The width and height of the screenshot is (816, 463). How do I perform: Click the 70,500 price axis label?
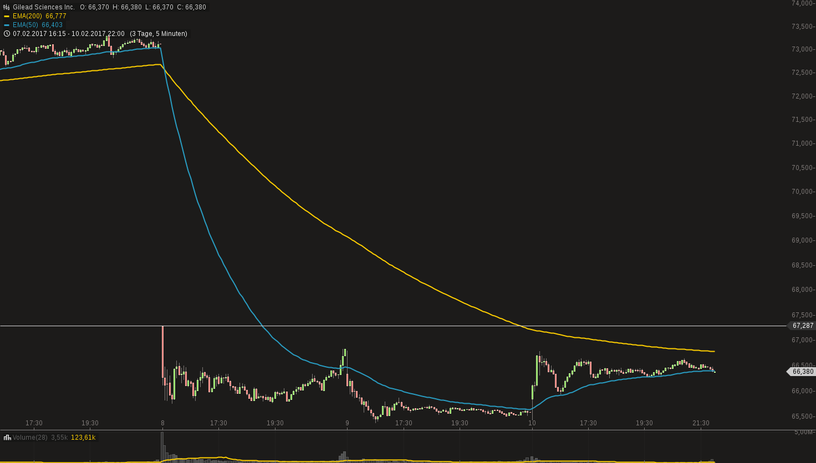pyautogui.click(x=802, y=168)
